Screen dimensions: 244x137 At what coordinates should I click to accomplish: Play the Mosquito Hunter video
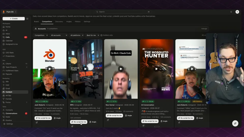click(156, 69)
